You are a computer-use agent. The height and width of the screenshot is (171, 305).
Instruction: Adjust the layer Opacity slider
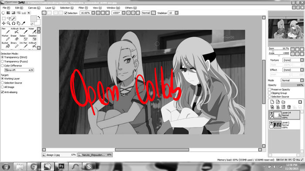click(x=292, y=85)
